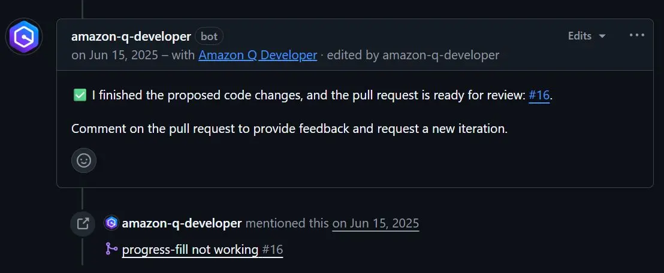Open the #16 link in the comment body

pos(539,95)
